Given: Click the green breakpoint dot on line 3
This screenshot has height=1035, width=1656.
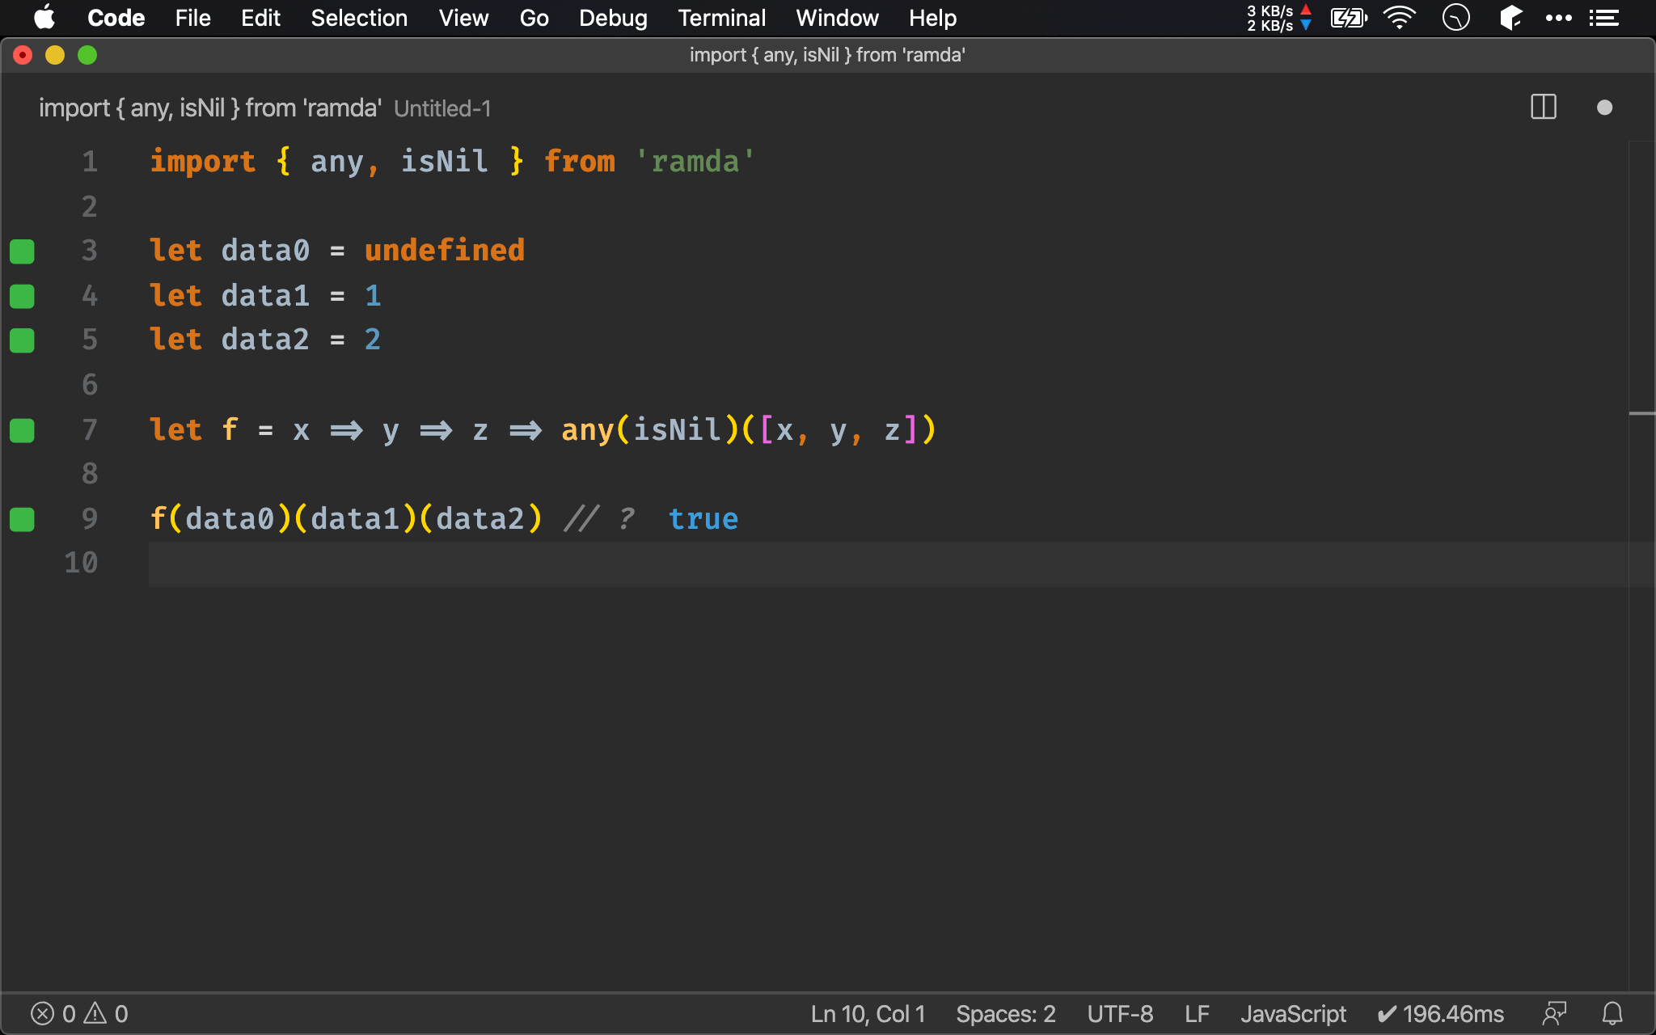Looking at the screenshot, I should pos(23,251).
